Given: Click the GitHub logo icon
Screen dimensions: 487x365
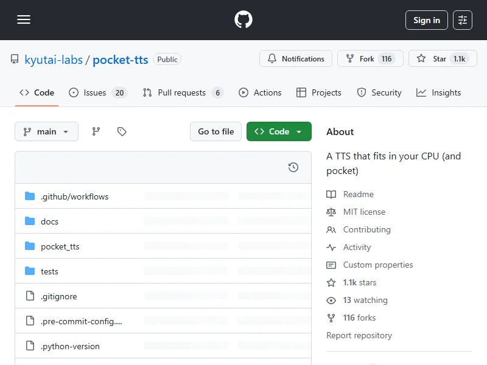Looking at the screenshot, I should pyautogui.click(x=243, y=20).
